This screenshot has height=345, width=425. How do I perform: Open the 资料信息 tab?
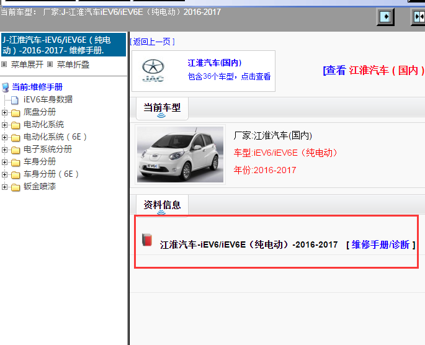[162, 205]
